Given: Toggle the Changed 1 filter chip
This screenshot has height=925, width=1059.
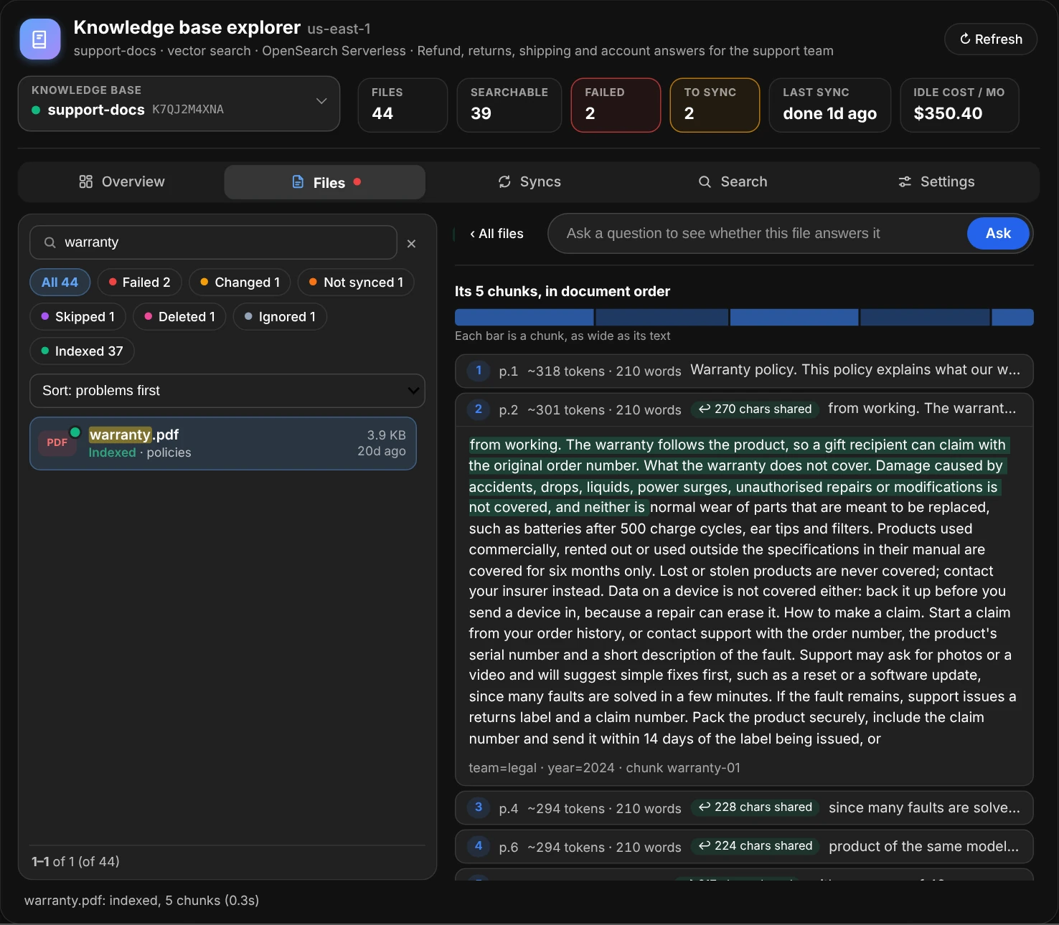Looking at the screenshot, I should pyautogui.click(x=240, y=283).
